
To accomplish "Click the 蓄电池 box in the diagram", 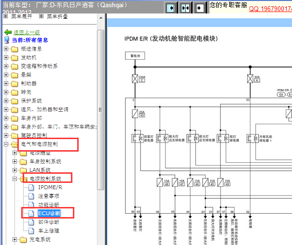I will click(135, 56).
